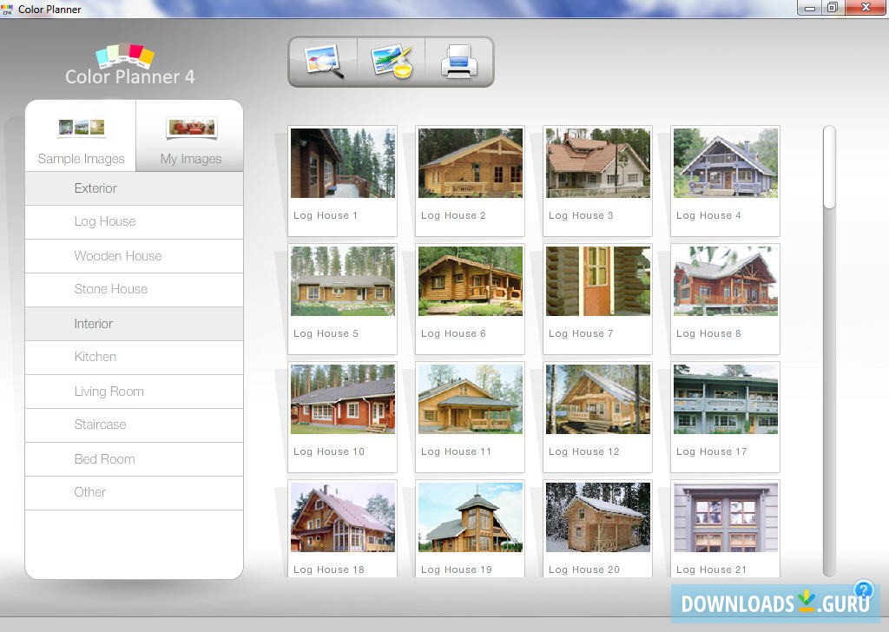Click the vertical scrollbar thumb
Screen dimensions: 889x632
(828, 167)
